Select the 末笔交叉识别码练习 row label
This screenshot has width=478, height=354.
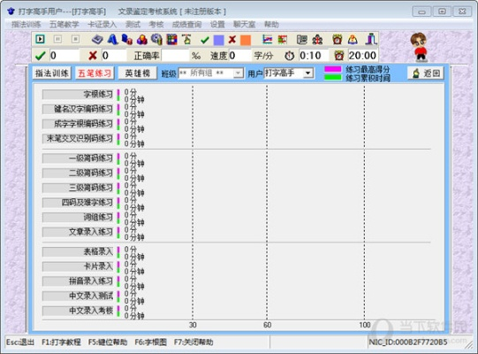[78, 139]
